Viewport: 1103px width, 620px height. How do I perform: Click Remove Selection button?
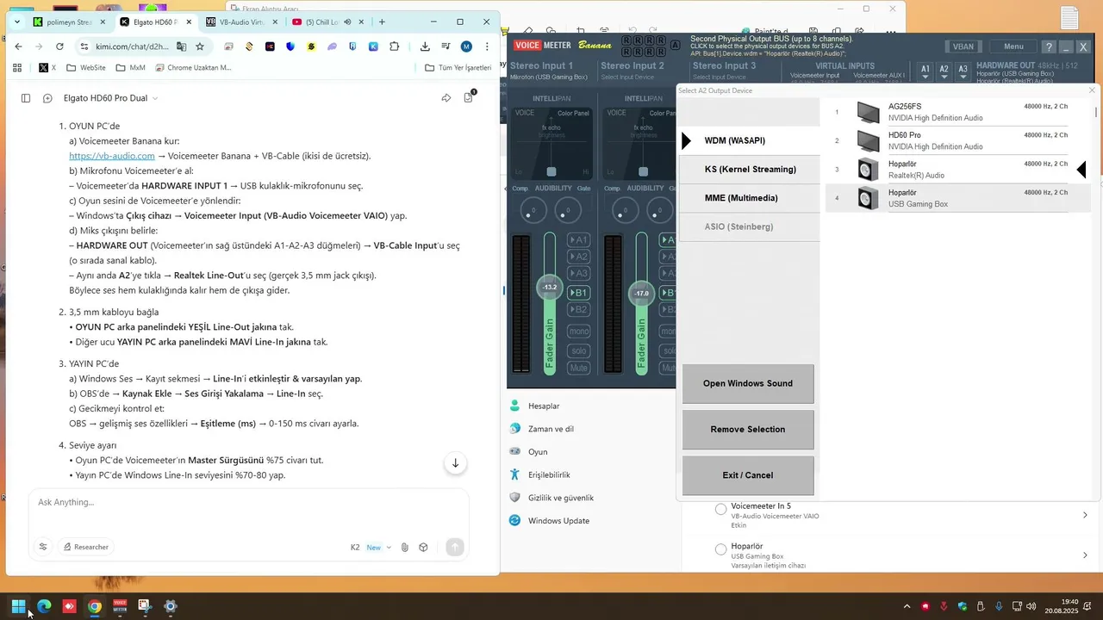(x=748, y=430)
